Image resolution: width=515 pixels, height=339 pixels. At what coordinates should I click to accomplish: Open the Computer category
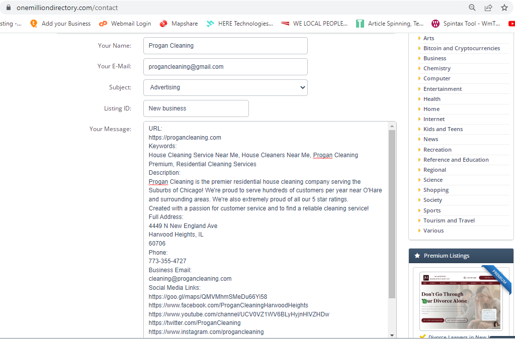437,78
